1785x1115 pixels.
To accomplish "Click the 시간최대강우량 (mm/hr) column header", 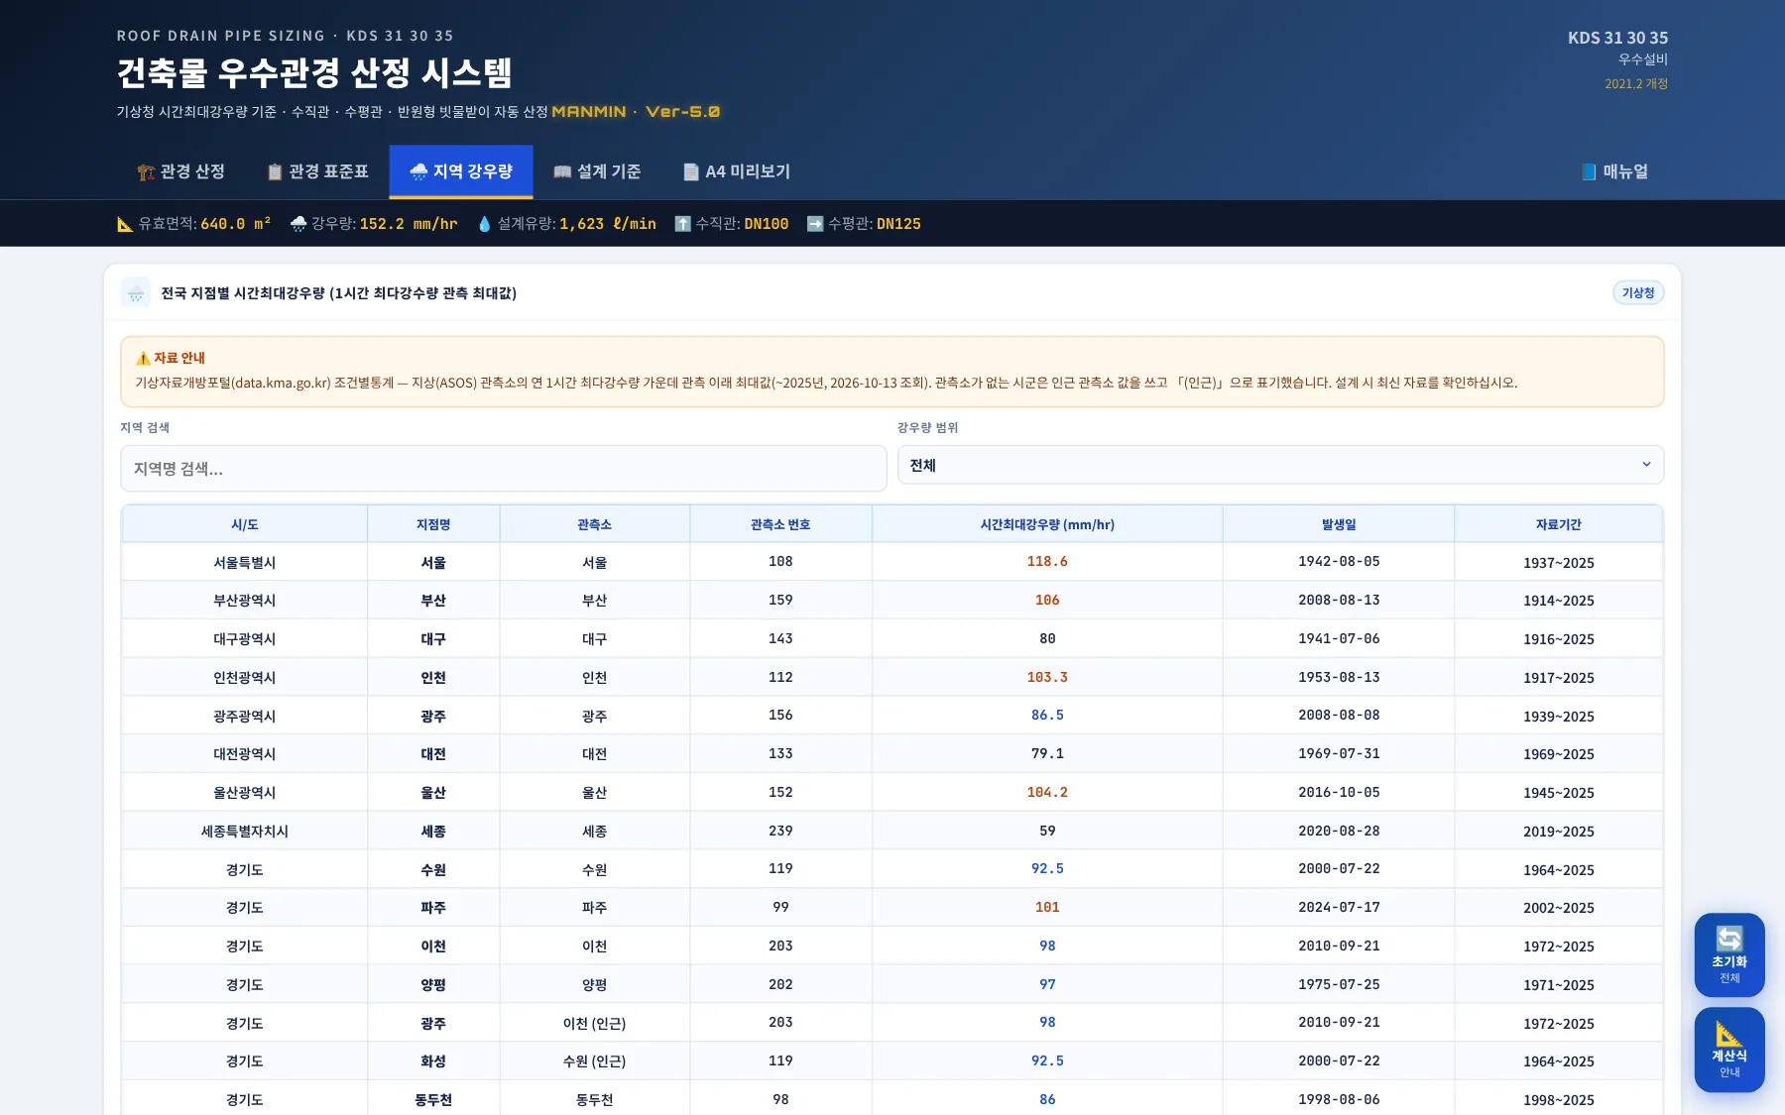I will point(1047,524).
